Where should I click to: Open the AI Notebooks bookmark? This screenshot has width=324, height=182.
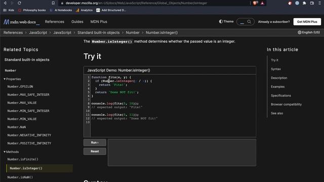(61, 10)
